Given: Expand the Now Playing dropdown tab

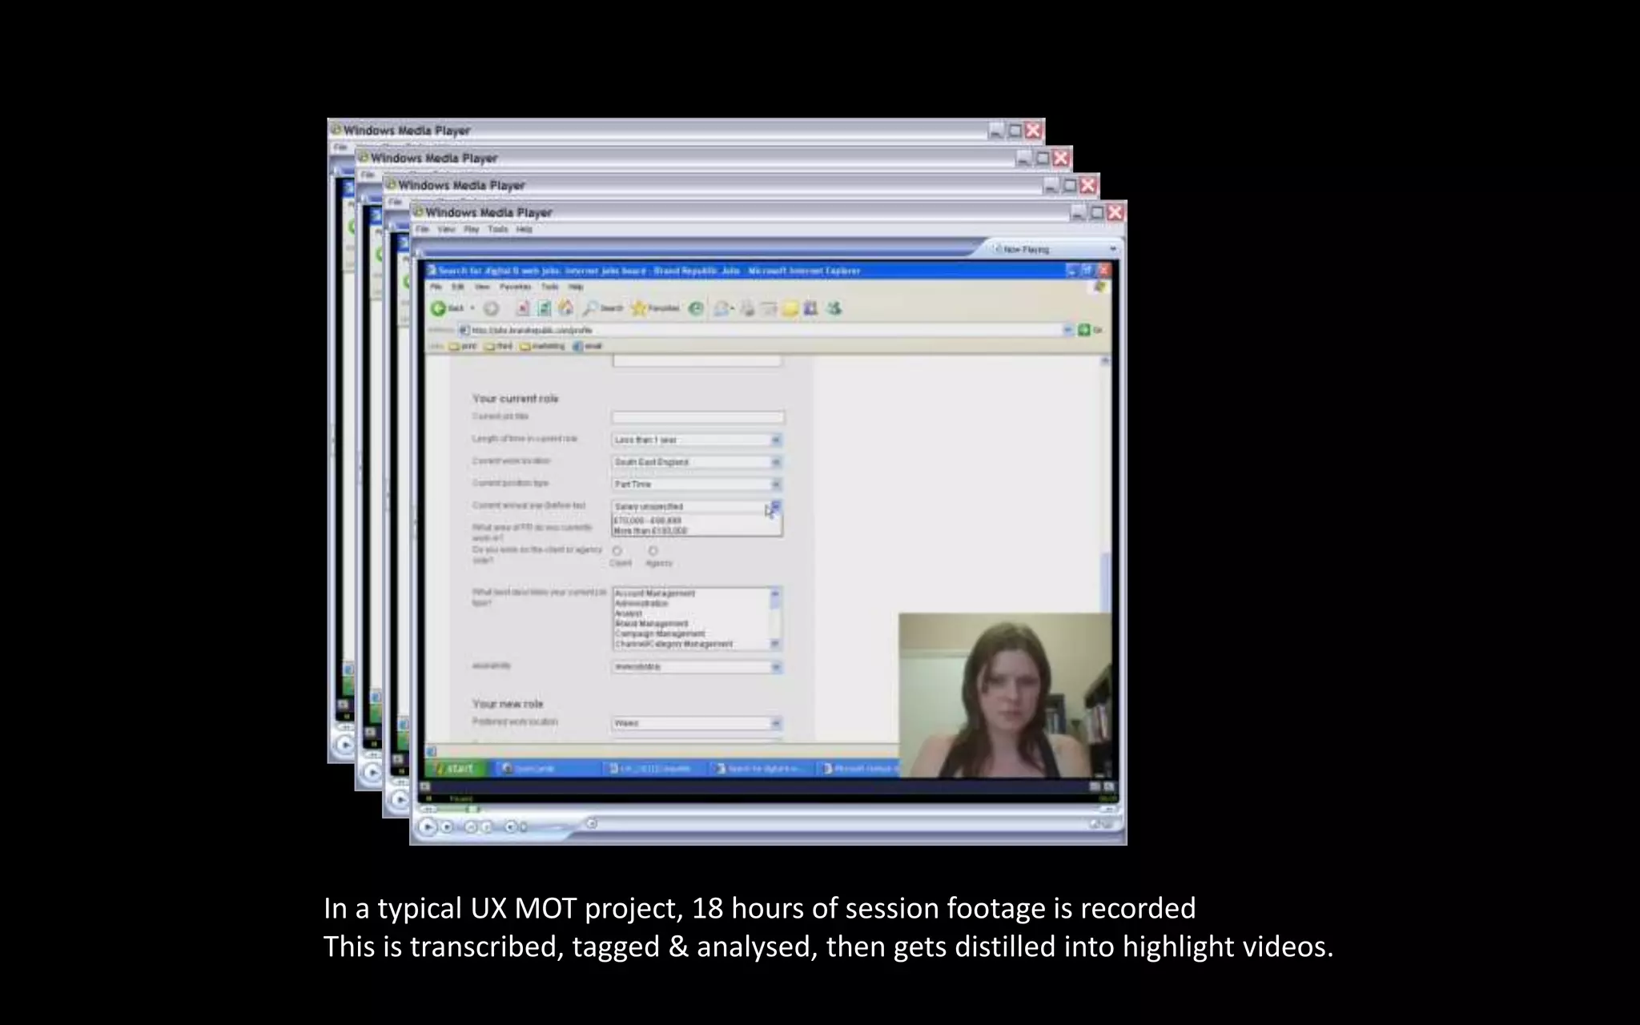Looking at the screenshot, I should pos(1112,249).
